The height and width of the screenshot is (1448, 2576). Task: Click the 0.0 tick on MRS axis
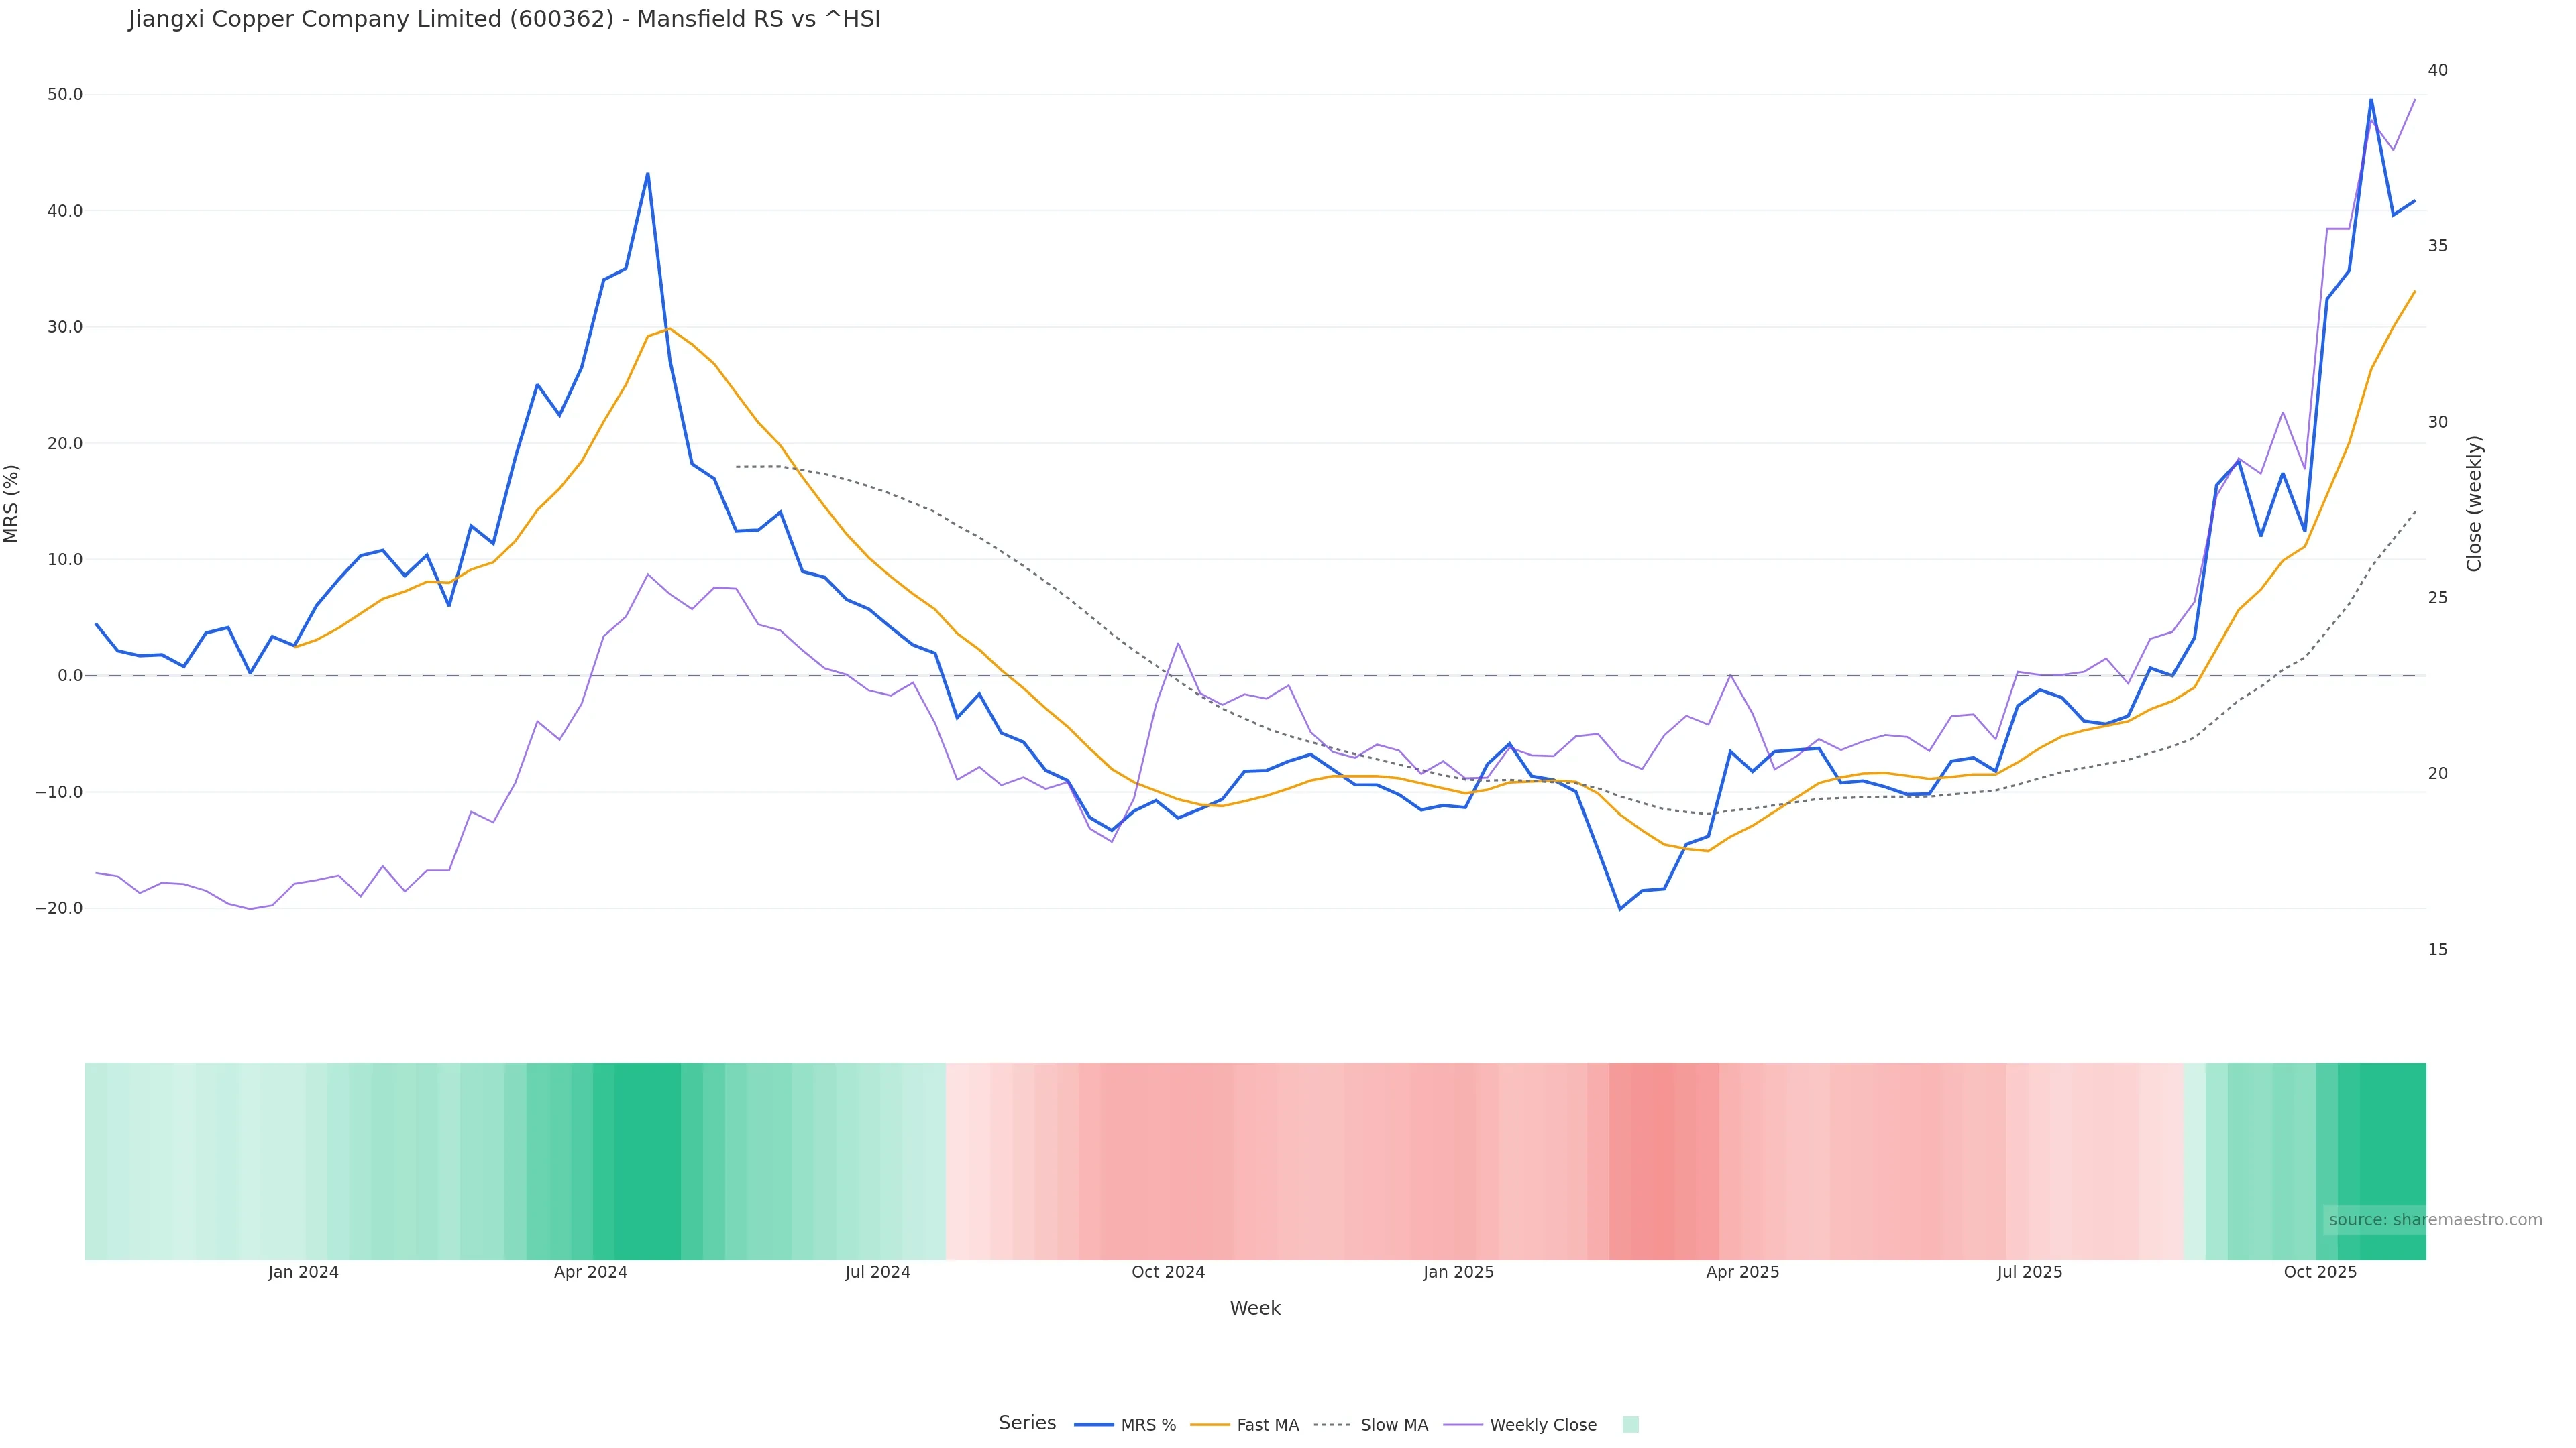coord(70,676)
